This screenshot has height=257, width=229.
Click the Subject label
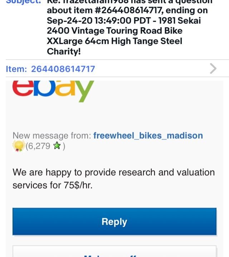coord(23,2)
